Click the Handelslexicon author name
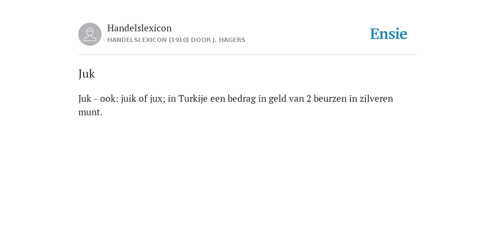The height and width of the screenshot is (247, 495). (140, 28)
